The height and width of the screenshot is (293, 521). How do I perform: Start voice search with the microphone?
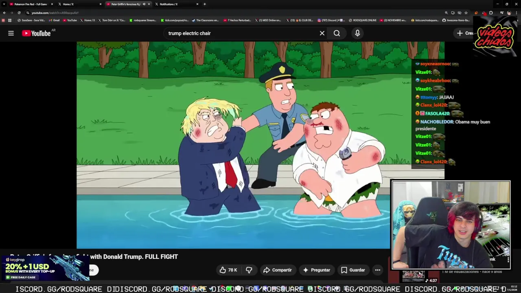tap(357, 33)
